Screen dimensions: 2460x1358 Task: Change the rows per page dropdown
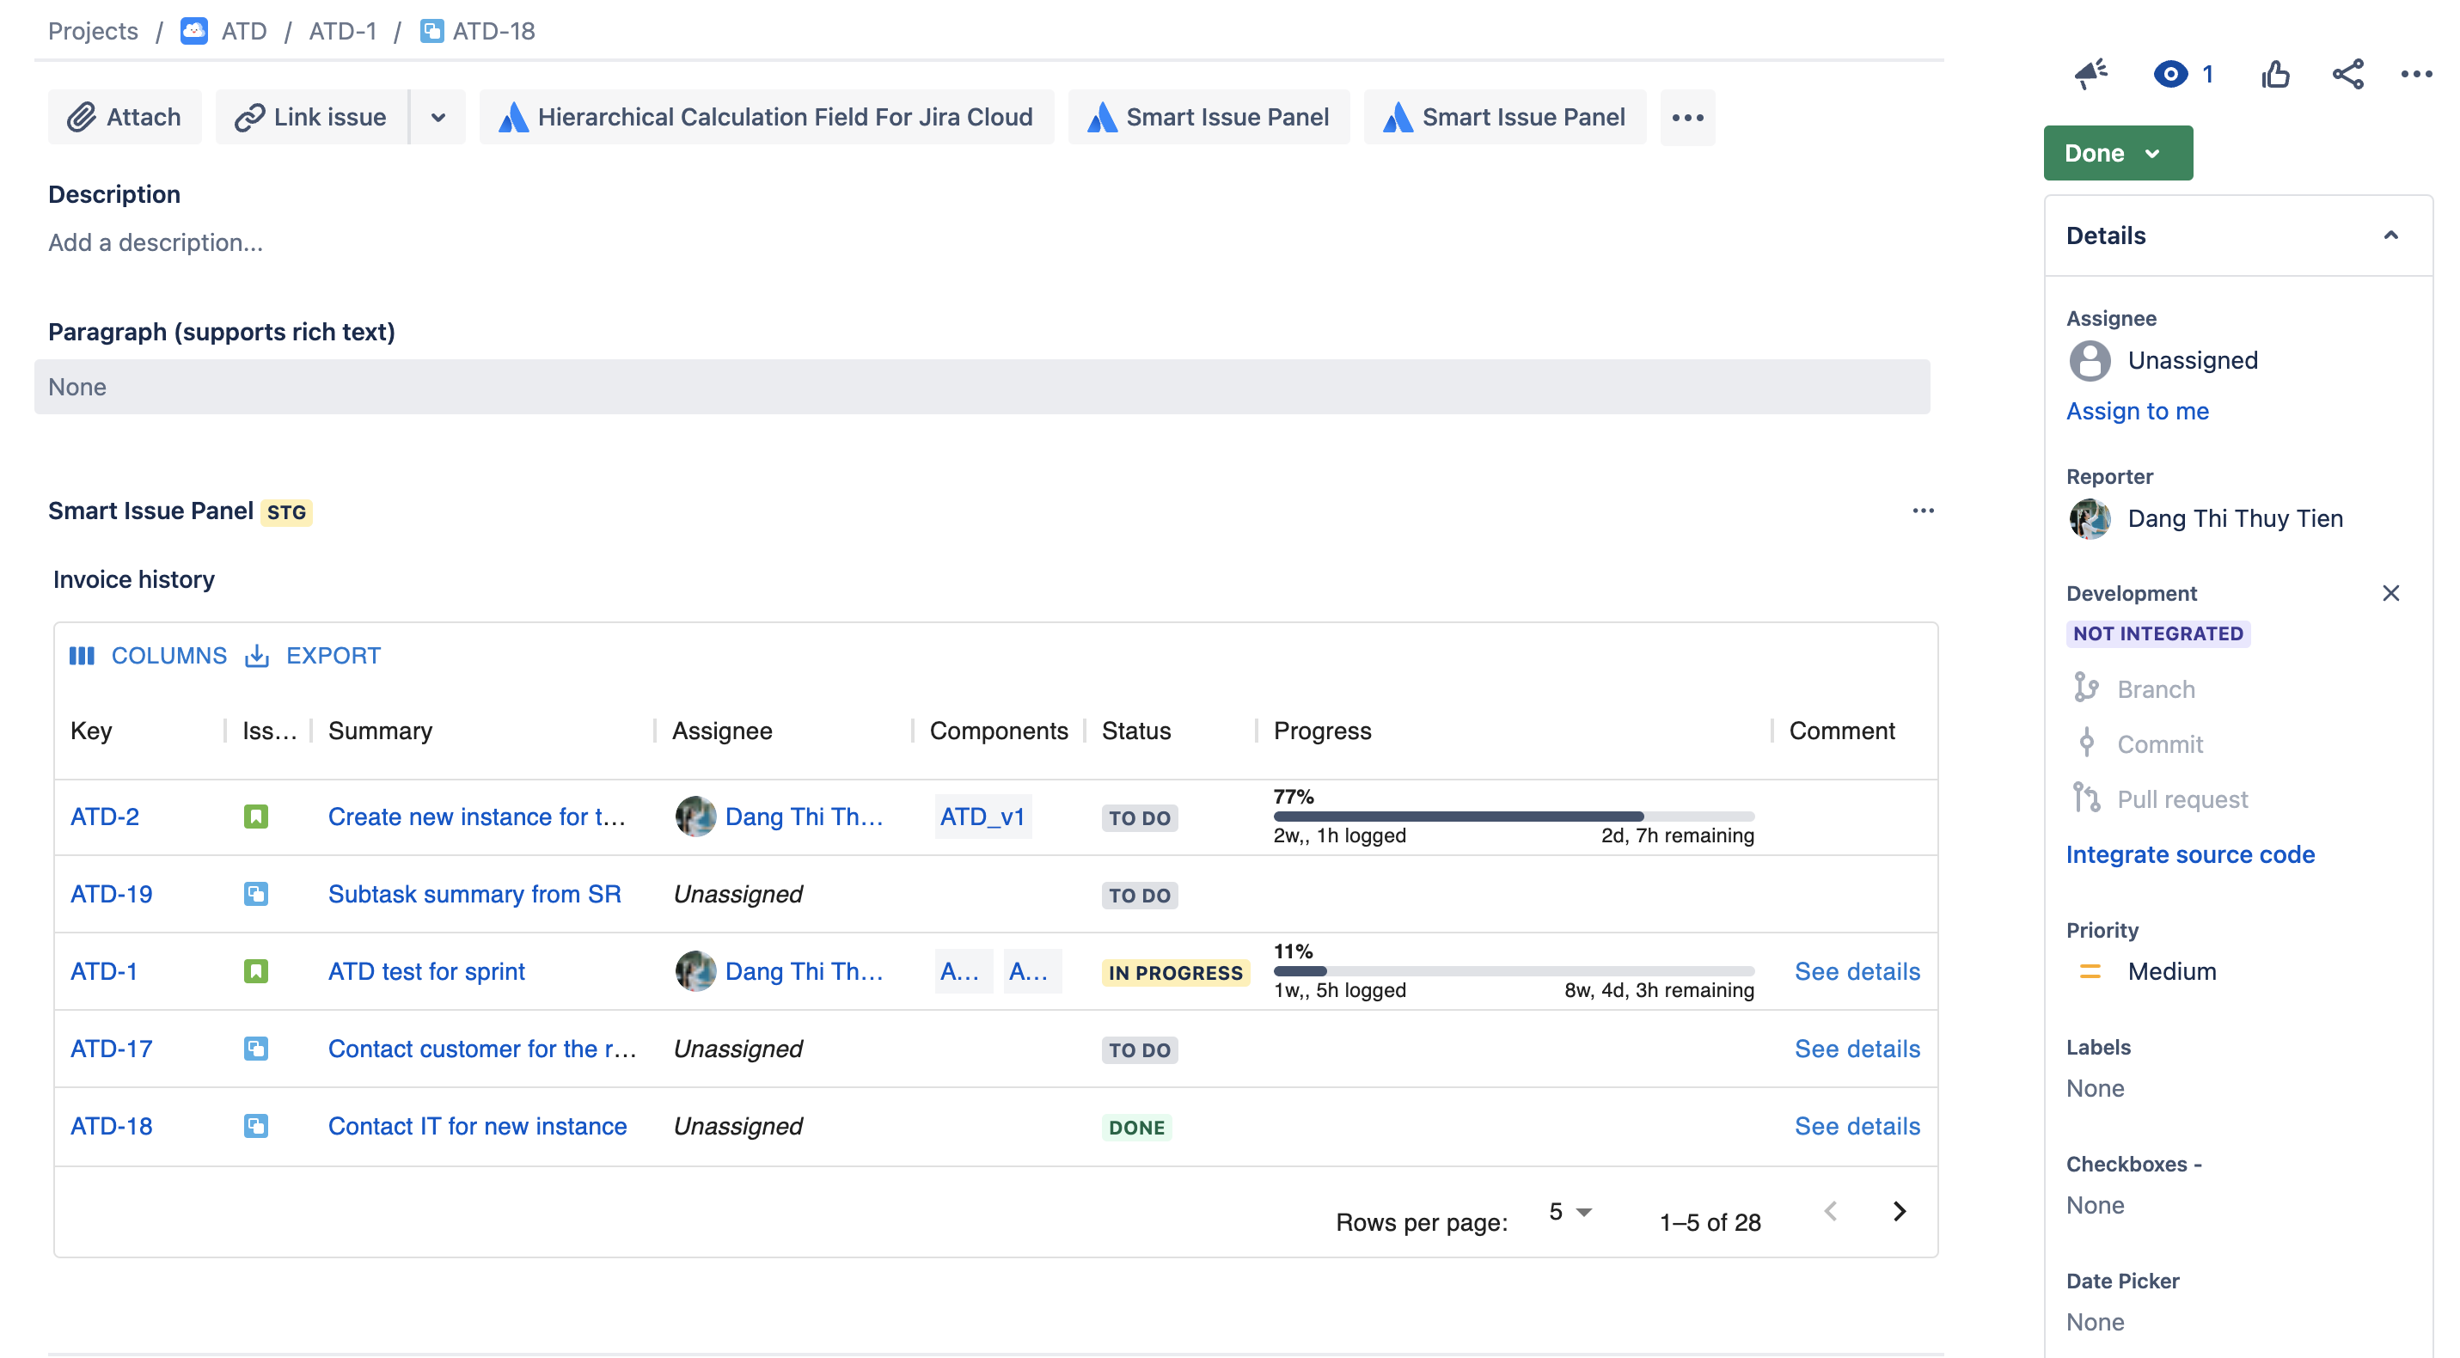(x=1569, y=1212)
